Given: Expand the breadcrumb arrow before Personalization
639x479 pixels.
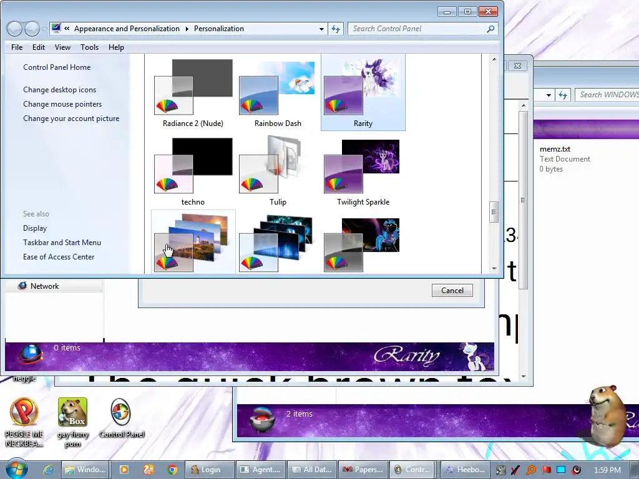Looking at the screenshot, I should 187,29.
